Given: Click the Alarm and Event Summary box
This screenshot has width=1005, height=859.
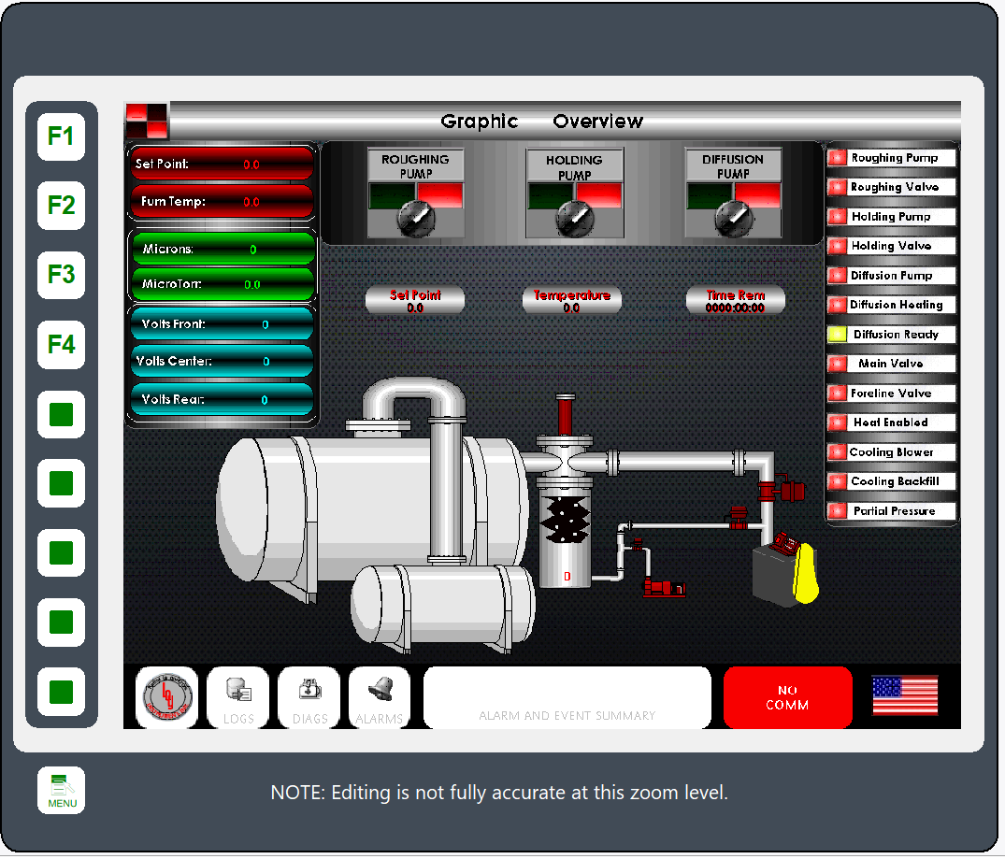Looking at the screenshot, I should point(567,697).
